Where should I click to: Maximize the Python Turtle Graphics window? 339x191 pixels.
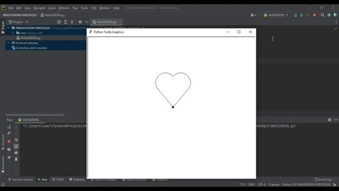click(239, 32)
